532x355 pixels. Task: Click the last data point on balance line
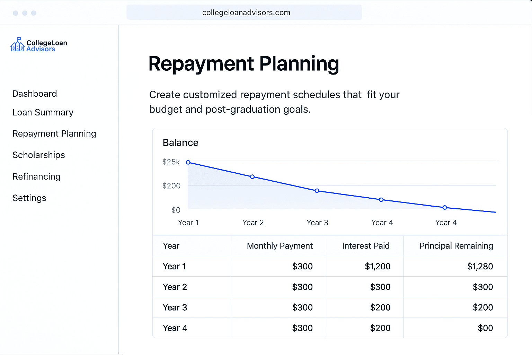point(445,208)
